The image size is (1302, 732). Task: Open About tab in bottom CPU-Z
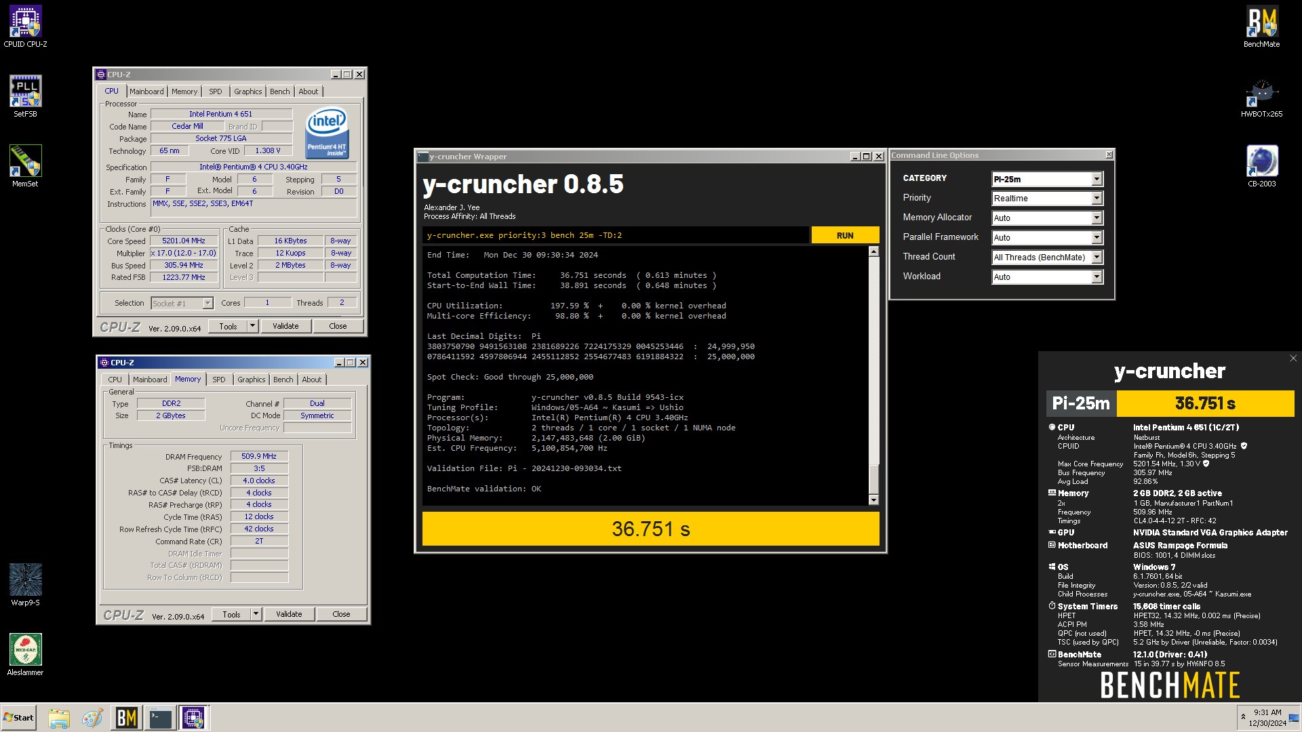coord(312,380)
